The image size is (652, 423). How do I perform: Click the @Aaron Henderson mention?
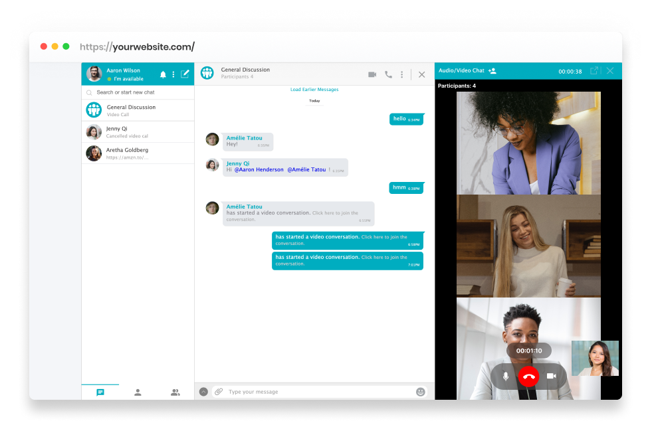[x=259, y=169]
